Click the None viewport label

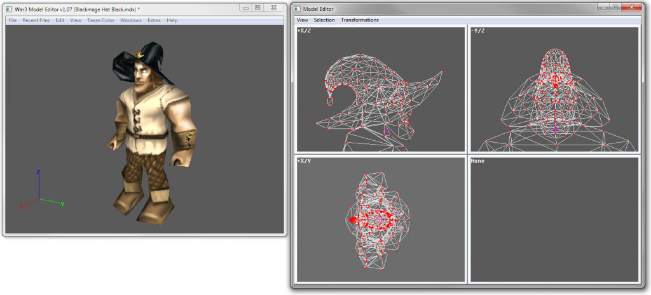pyautogui.click(x=477, y=161)
